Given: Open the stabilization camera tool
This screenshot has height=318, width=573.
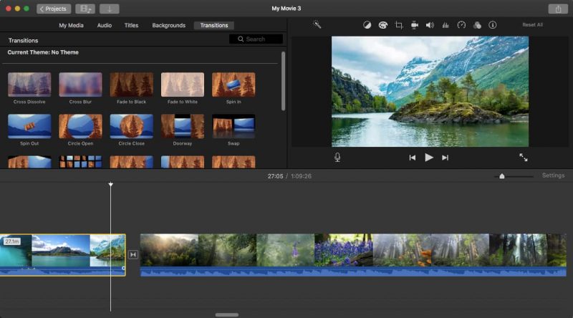Looking at the screenshot, I should [x=415, y=25].
